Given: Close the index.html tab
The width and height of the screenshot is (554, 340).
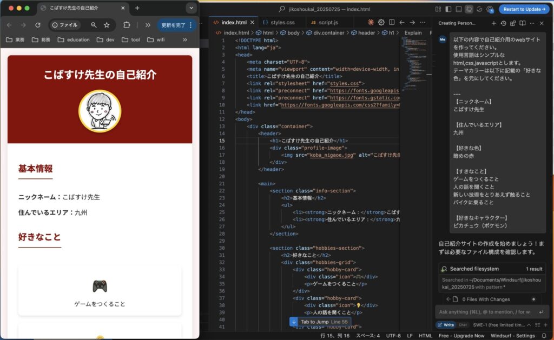Looking at the screenshot, I should click(252, 22).
